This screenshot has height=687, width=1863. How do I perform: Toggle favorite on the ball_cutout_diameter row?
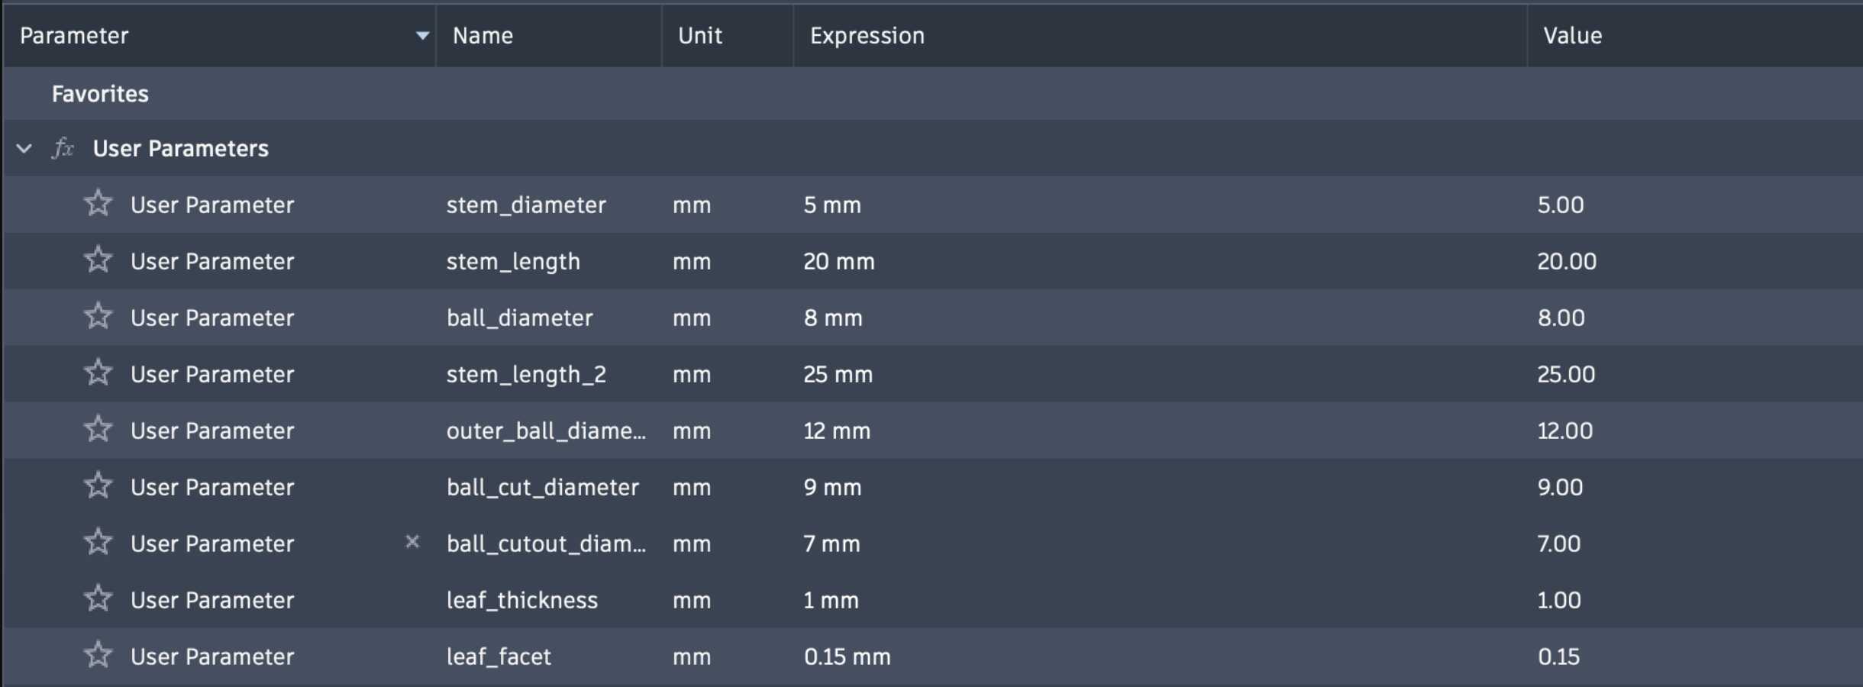[98, 542]
